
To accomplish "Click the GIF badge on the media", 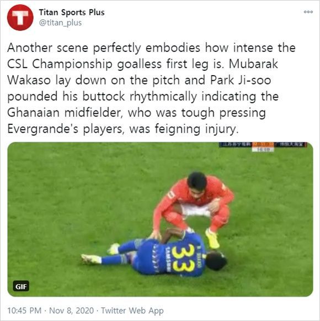I will tap(21, 286).
